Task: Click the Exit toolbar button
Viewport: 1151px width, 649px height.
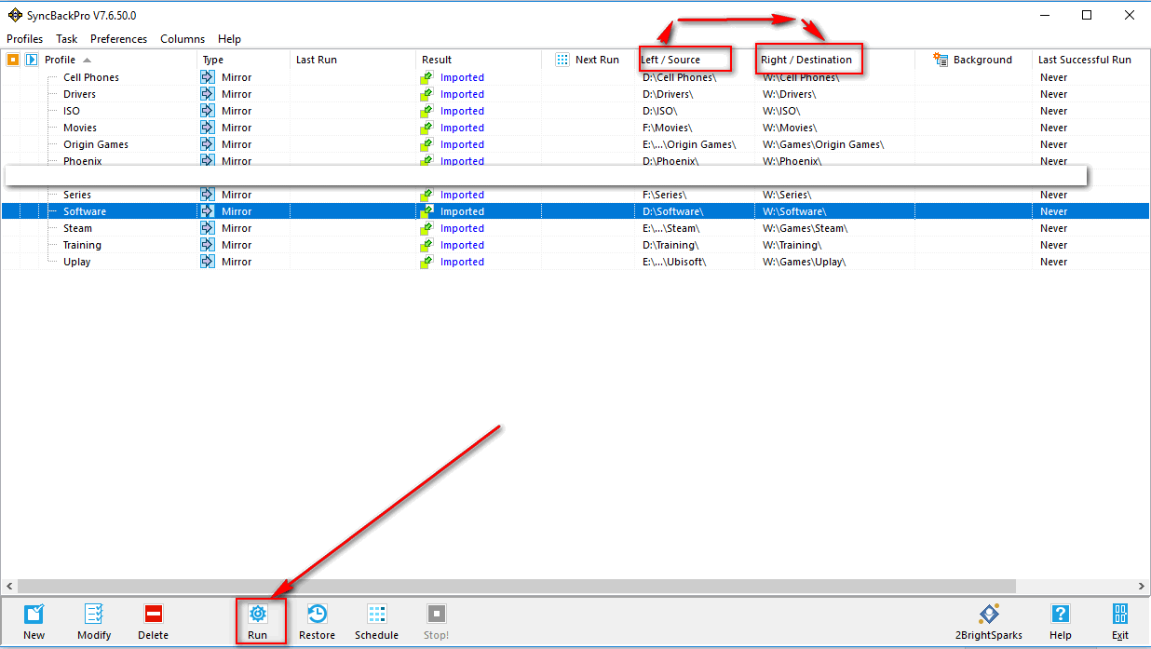Action: point(1120,622)
